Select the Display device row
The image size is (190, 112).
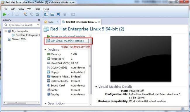66,94
